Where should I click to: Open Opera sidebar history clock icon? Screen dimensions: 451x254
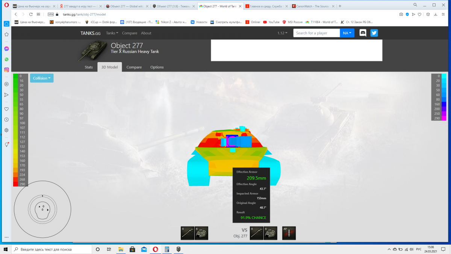6,120
